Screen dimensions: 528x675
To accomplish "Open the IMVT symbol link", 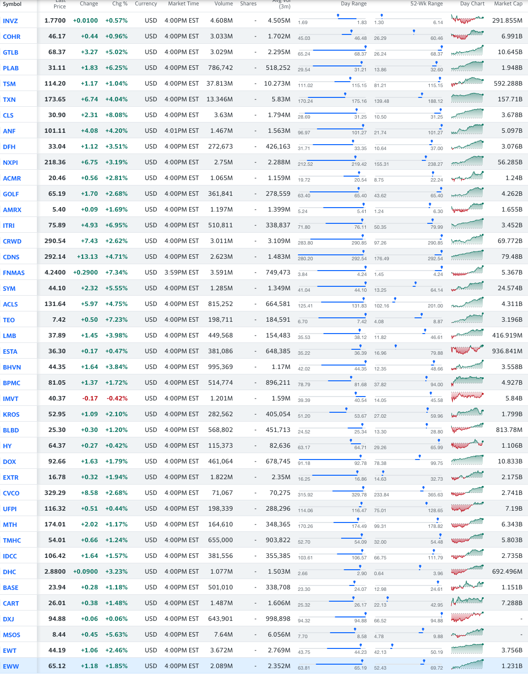I will 11,399.
